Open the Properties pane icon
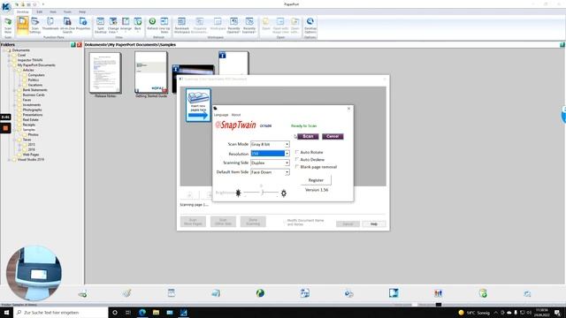This screenshot has width=566, height=318. tap(83, 24)
